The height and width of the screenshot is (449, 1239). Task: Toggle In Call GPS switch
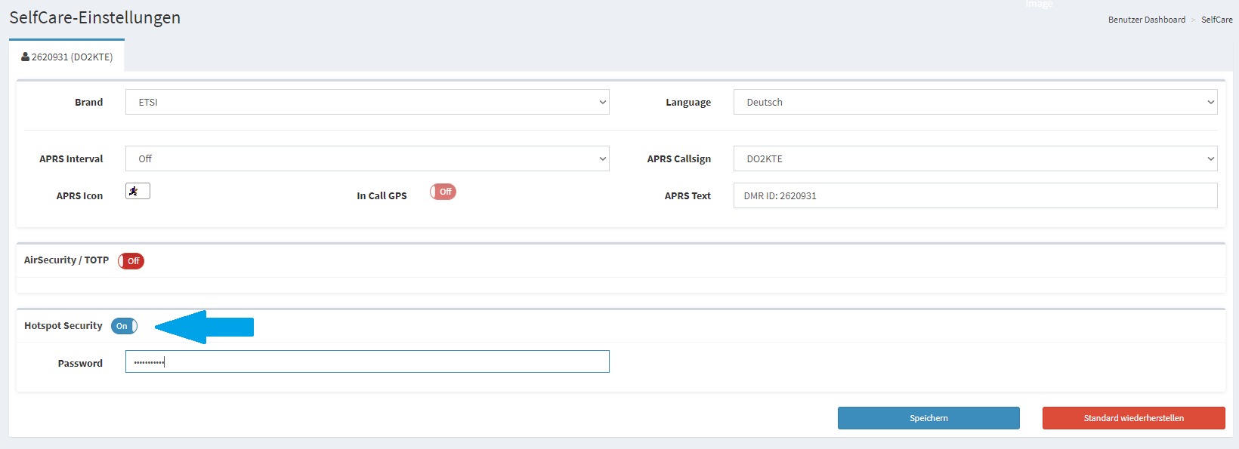(x=443, y=192)
